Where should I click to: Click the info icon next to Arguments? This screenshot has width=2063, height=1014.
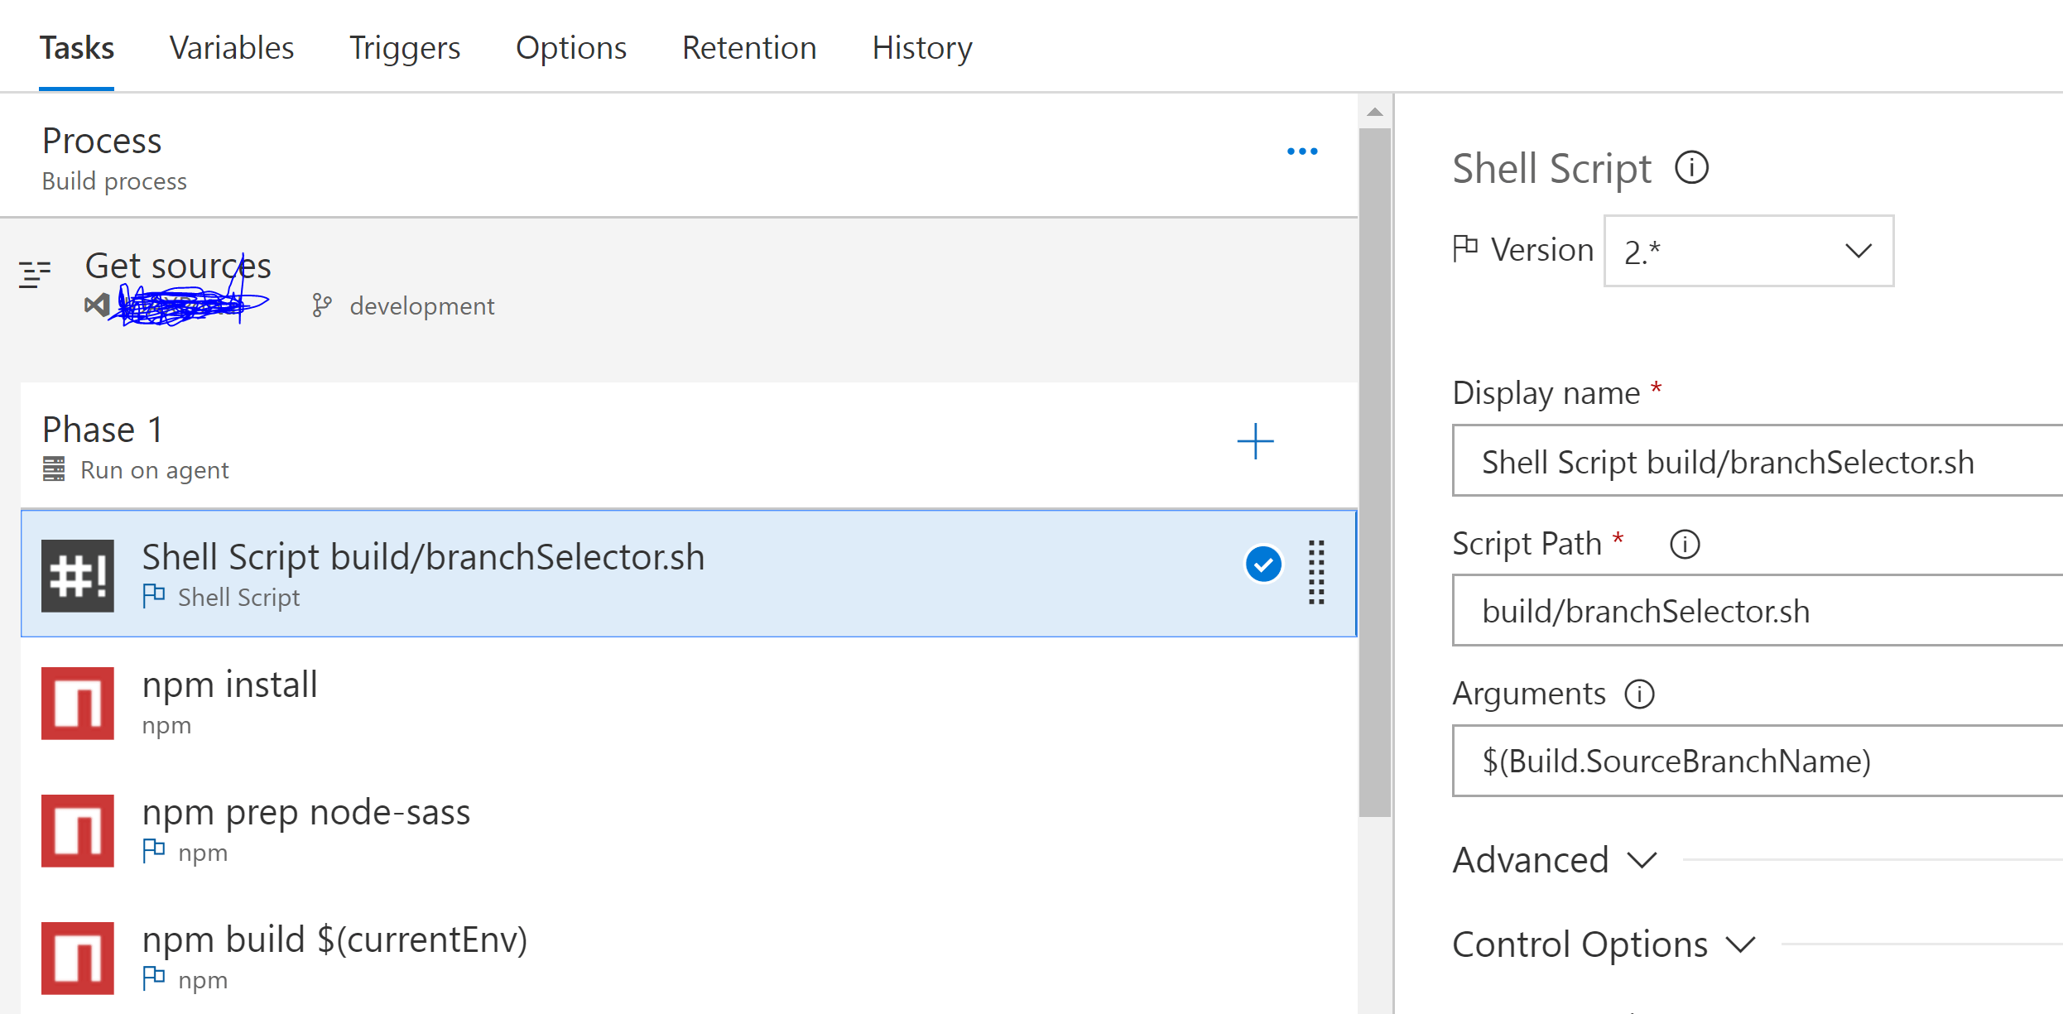[1640, 694]
